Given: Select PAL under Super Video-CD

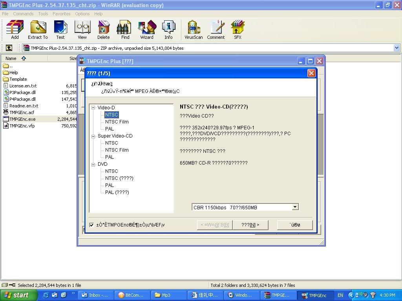Looking at the screenshot, I should click(110, 157).
